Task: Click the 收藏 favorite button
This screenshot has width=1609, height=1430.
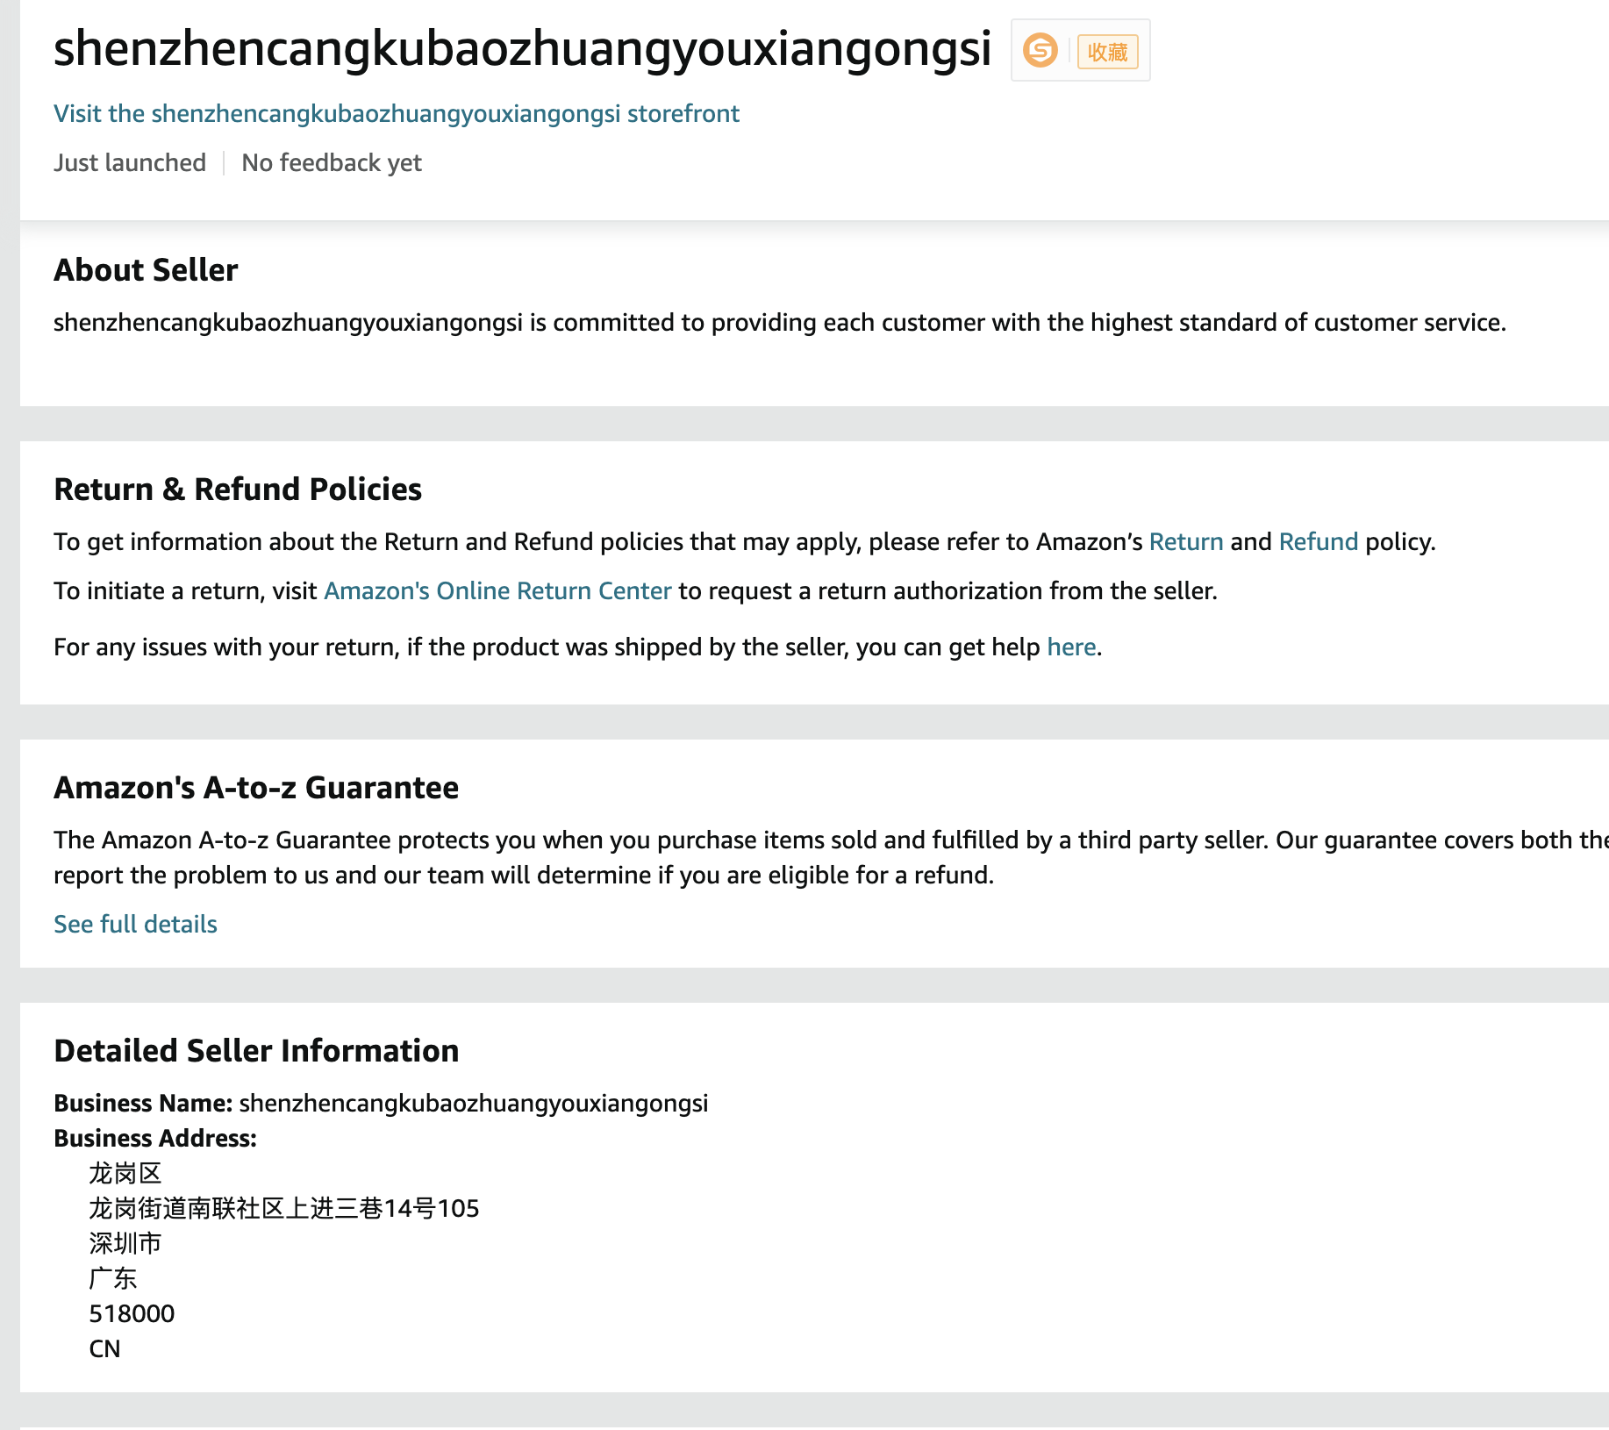Action: tap(1107, 52)
